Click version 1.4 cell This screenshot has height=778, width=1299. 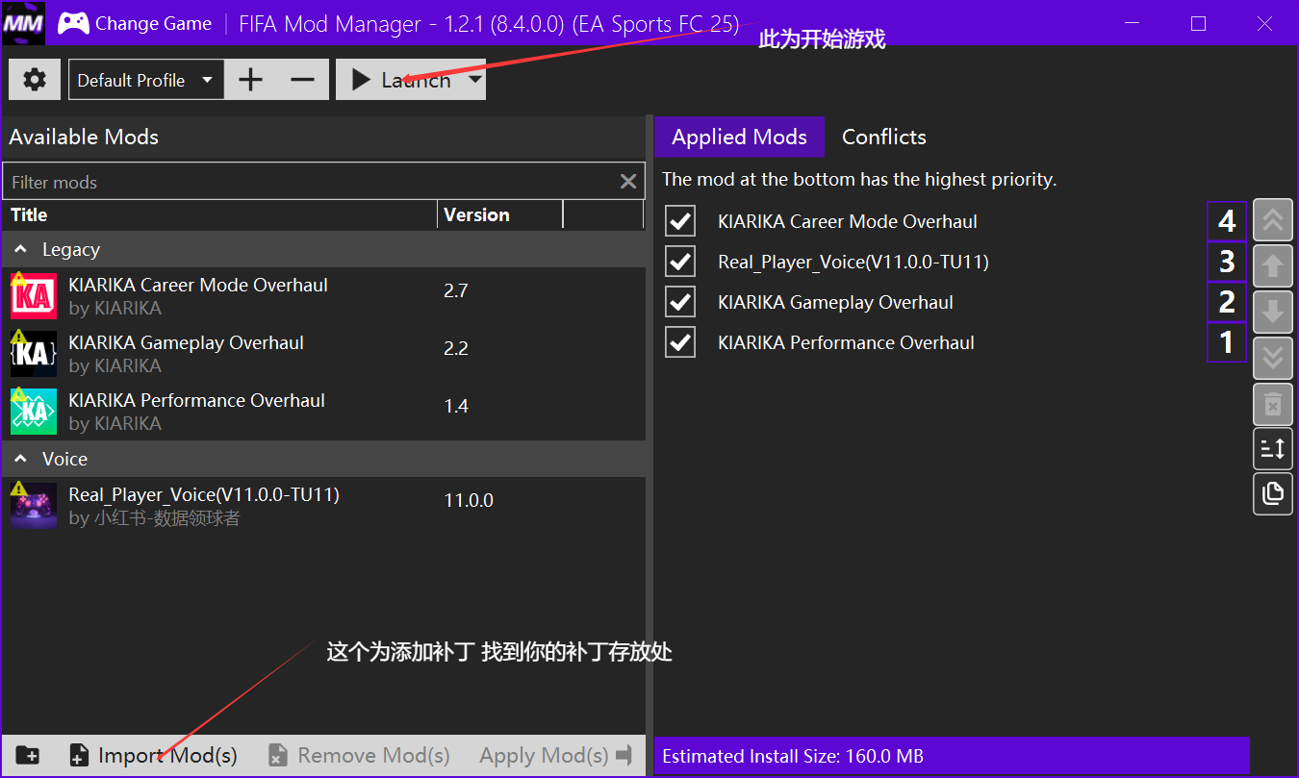[456, 406]
